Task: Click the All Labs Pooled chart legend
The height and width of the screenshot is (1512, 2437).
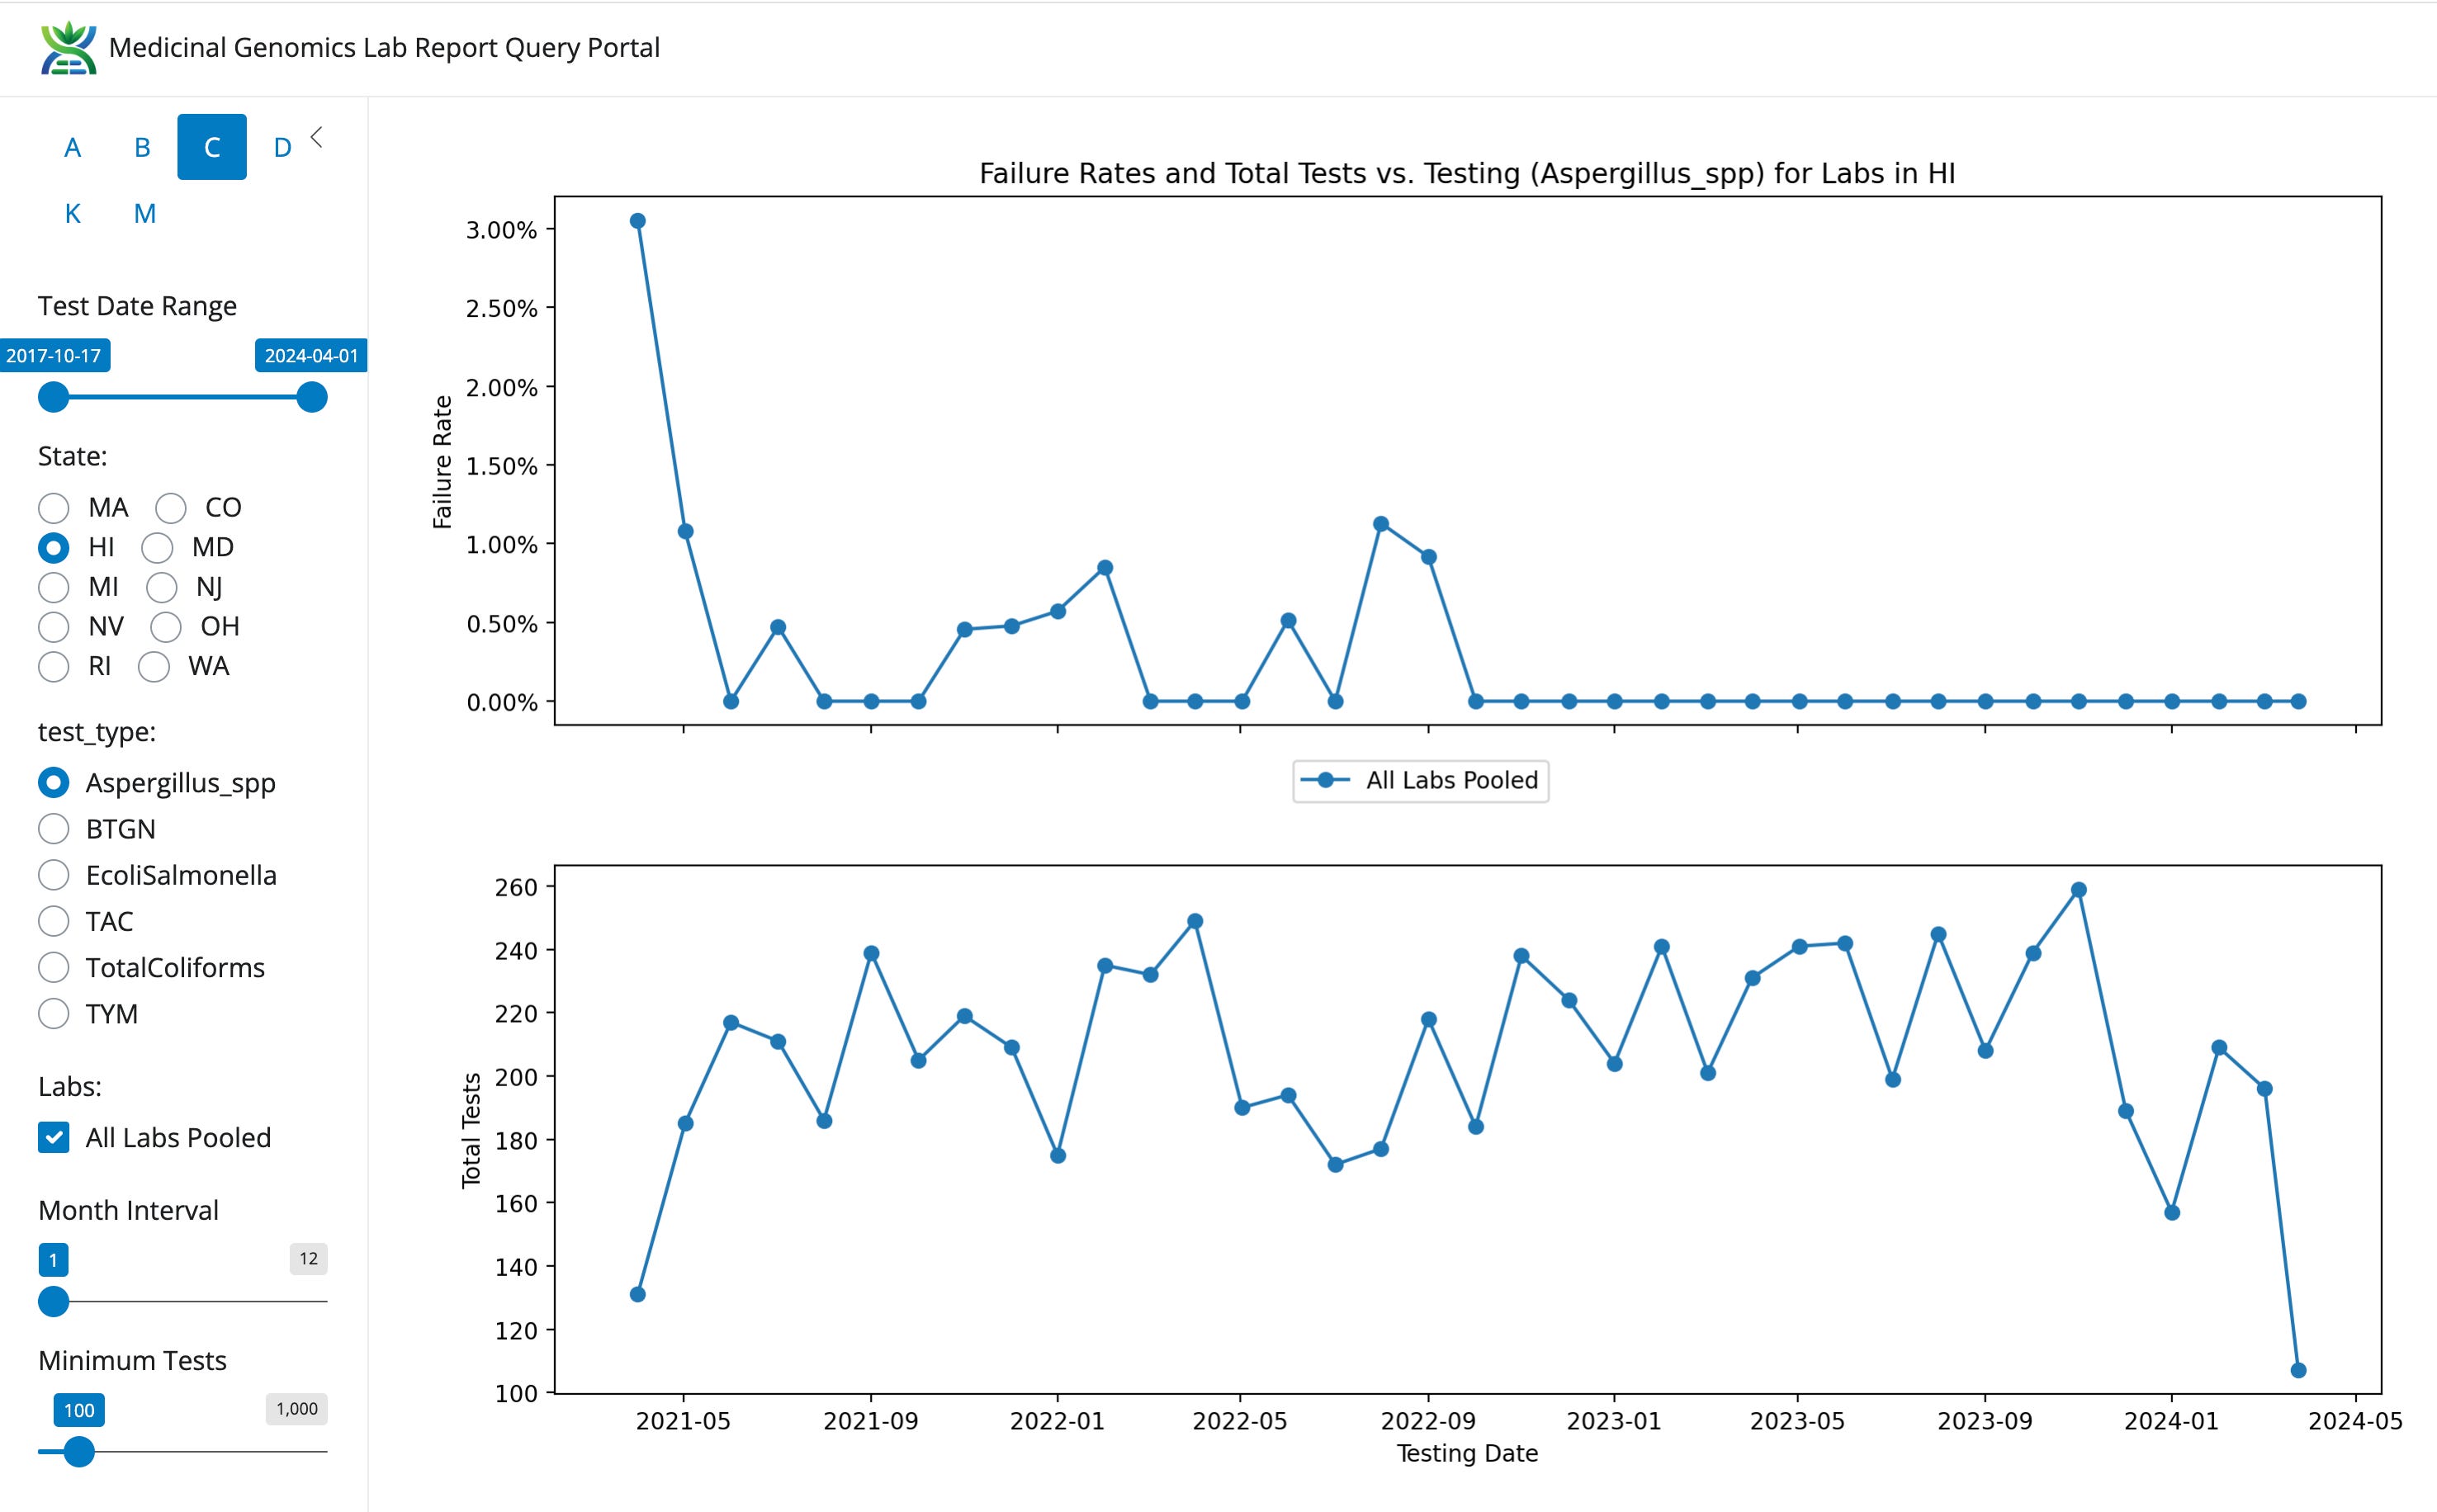Action: pyautogui.click(x=1420, y=781)
